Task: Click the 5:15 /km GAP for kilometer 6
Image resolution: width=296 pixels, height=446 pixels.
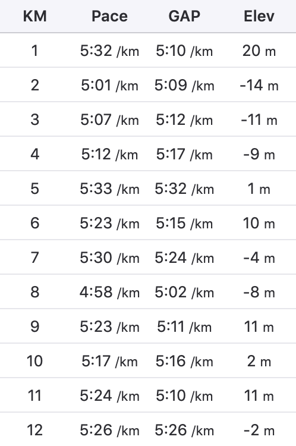Action: tap(184, 223)
